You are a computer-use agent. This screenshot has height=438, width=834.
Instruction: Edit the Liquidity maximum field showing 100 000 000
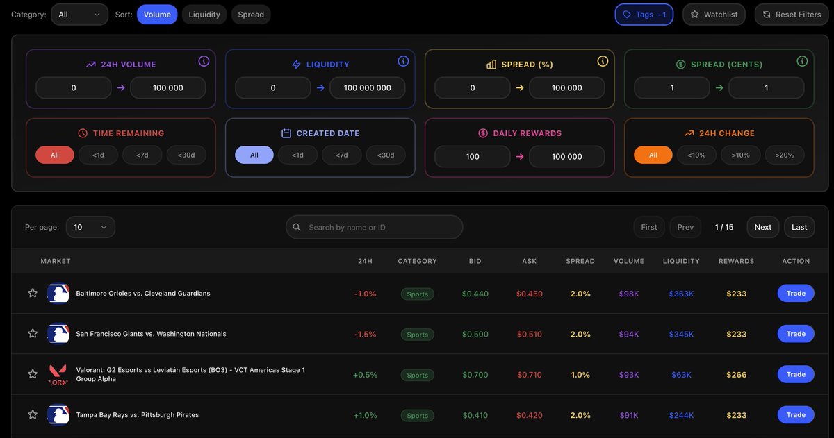click(368, 88)
